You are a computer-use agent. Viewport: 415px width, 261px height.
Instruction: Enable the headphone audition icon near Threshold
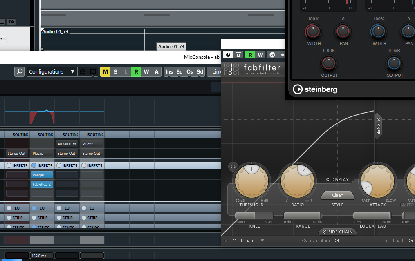click(233, 167)
